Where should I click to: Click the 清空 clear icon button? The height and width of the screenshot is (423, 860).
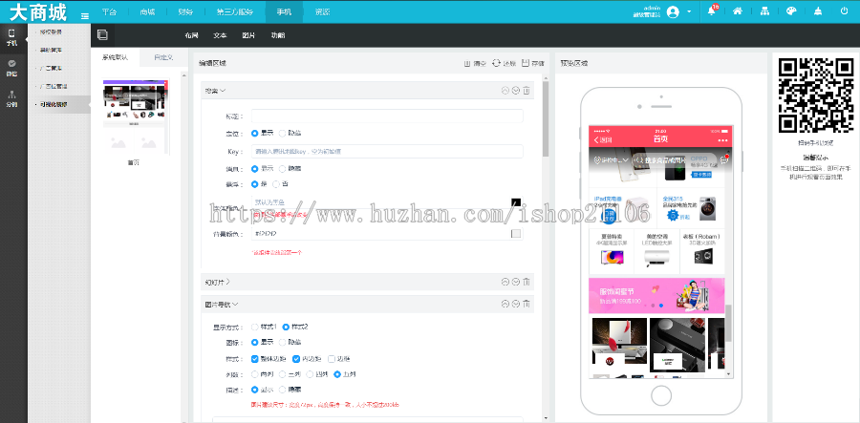tap(475, 64)
